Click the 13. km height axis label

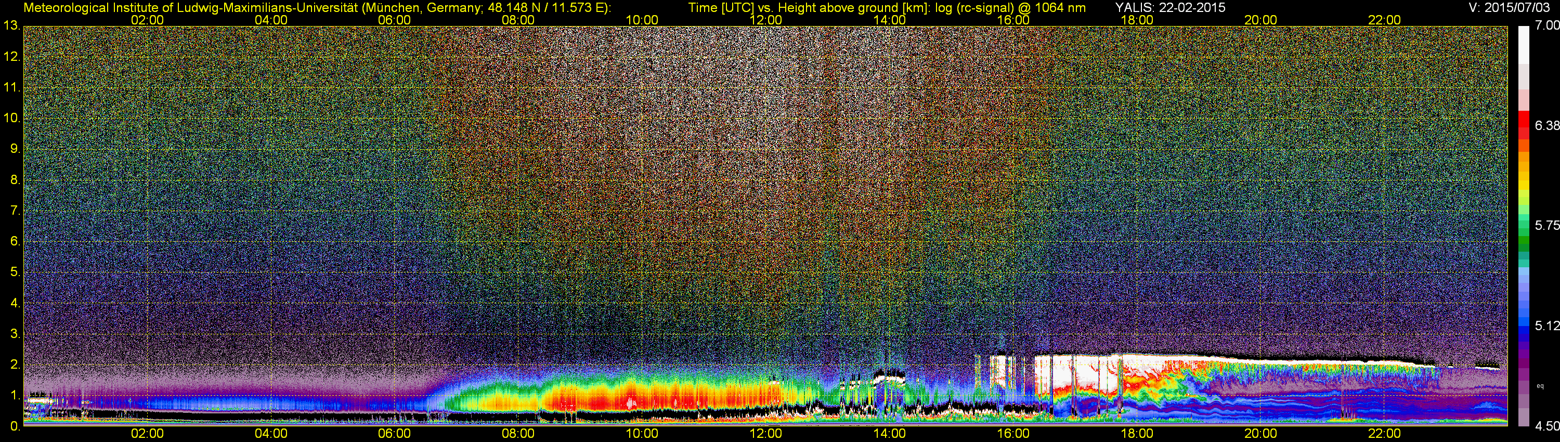click(x=12, y=25)
